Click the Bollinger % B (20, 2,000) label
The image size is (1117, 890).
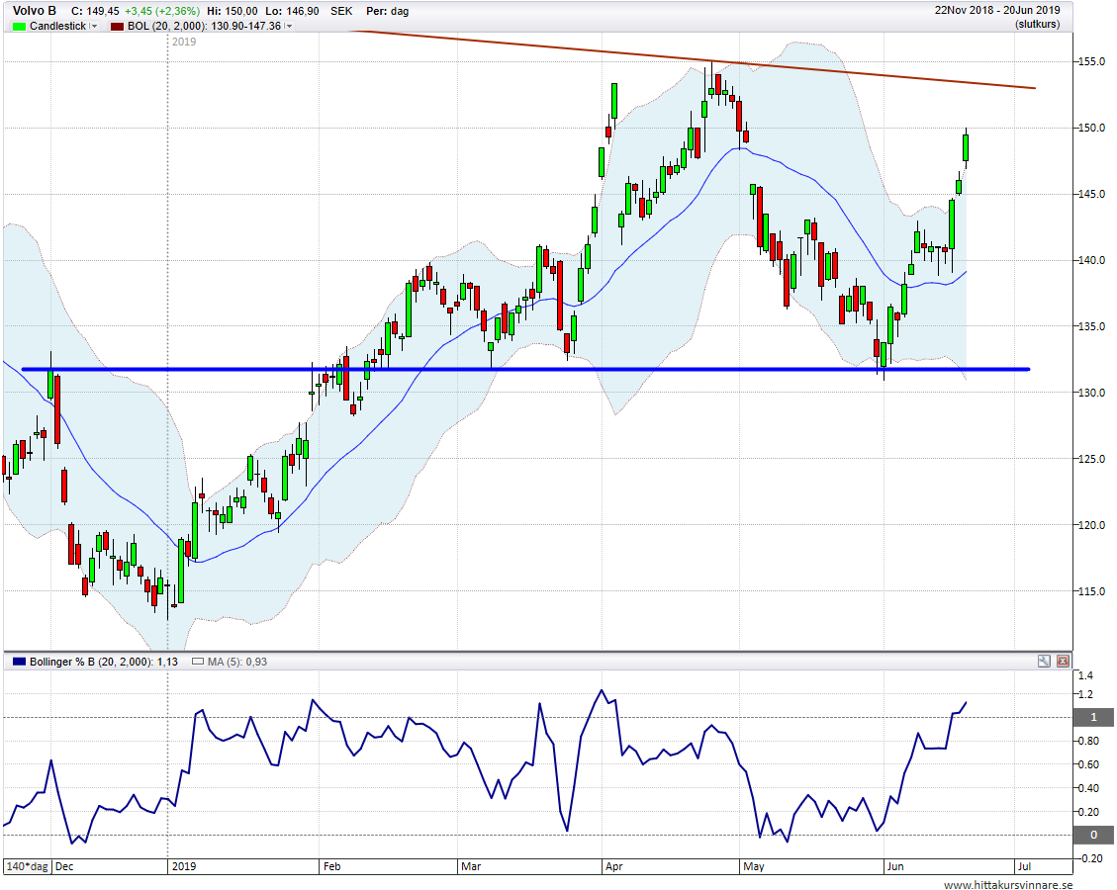click(103, 662)
